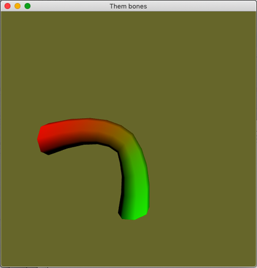Image resolution: width=257 pixels, height=268 pixels.
Task: Select the red end cap of the tube
Action: coord(42,139)
